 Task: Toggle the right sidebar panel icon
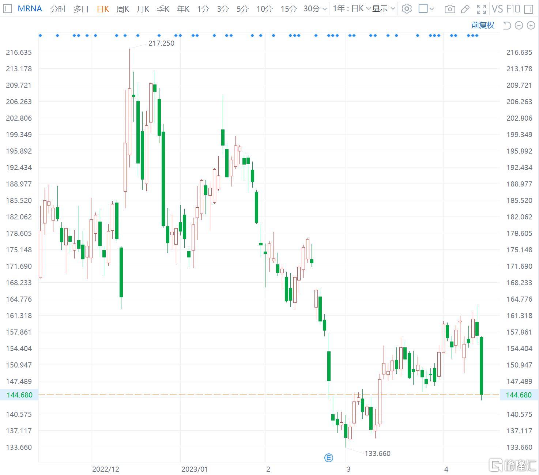tap(528, 9)
